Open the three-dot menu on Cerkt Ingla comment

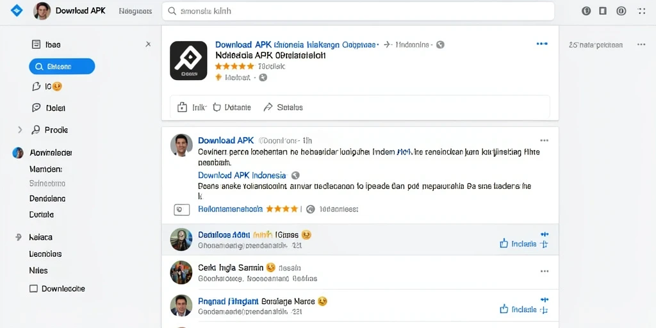click(545, 271)
